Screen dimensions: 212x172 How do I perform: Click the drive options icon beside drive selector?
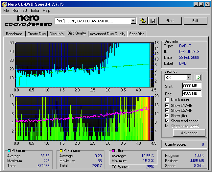[x=143, y=21]
